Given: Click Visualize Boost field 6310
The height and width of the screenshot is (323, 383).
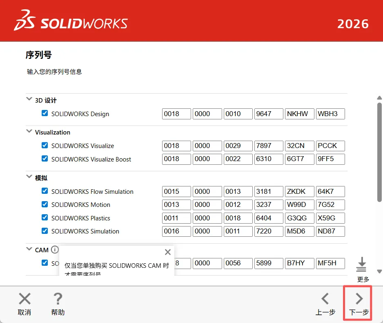Looking at the screenshot, I should pyautogui.click(x=269, y=159).
